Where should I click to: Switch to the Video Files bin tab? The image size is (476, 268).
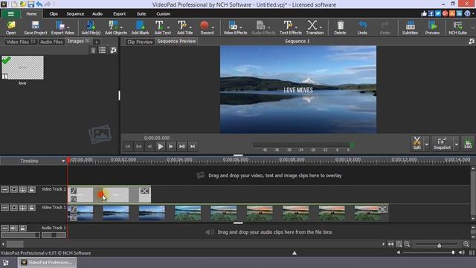tap(20, 42)
